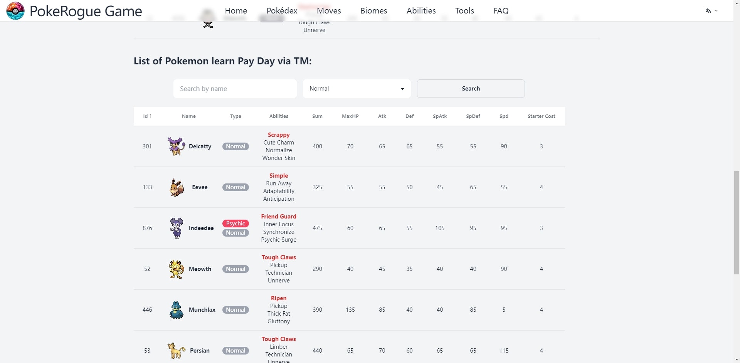Open the Abilities menu item
This screenshot has width=740, height=363.
[421, 11]
